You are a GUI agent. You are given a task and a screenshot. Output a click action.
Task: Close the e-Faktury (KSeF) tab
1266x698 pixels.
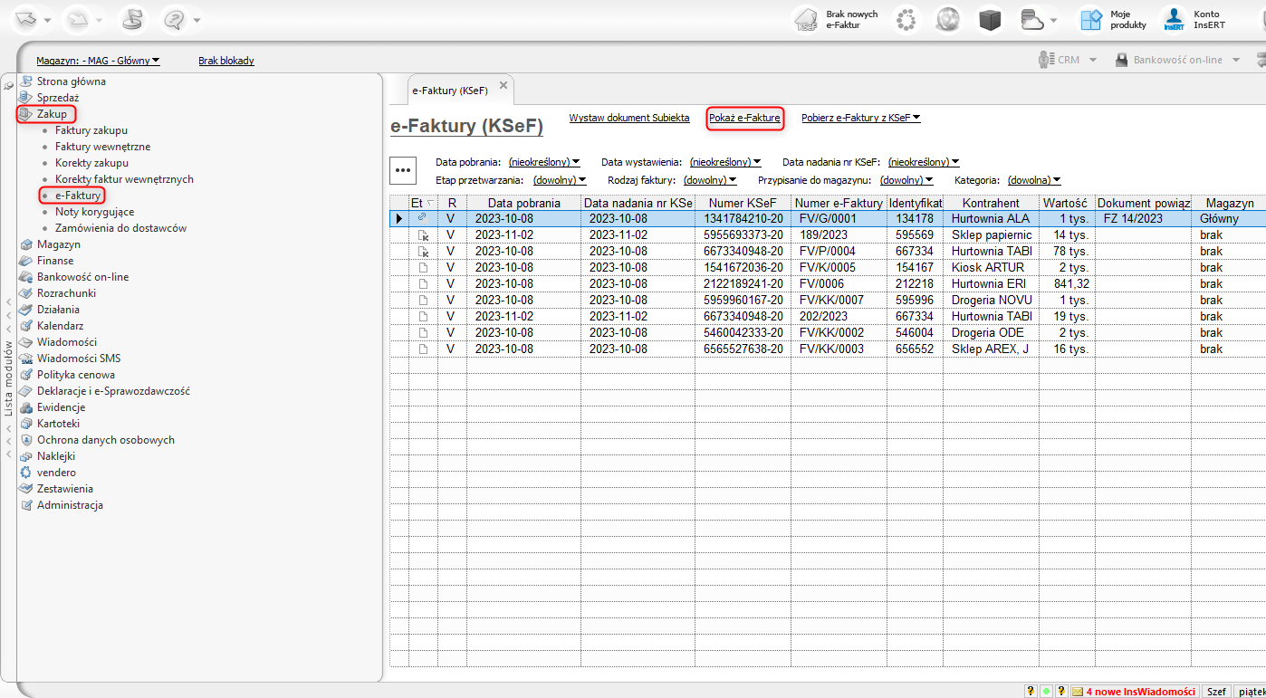coord(504,85)
